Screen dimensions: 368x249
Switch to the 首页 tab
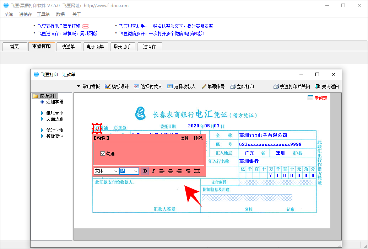click(x=14, y=47)
